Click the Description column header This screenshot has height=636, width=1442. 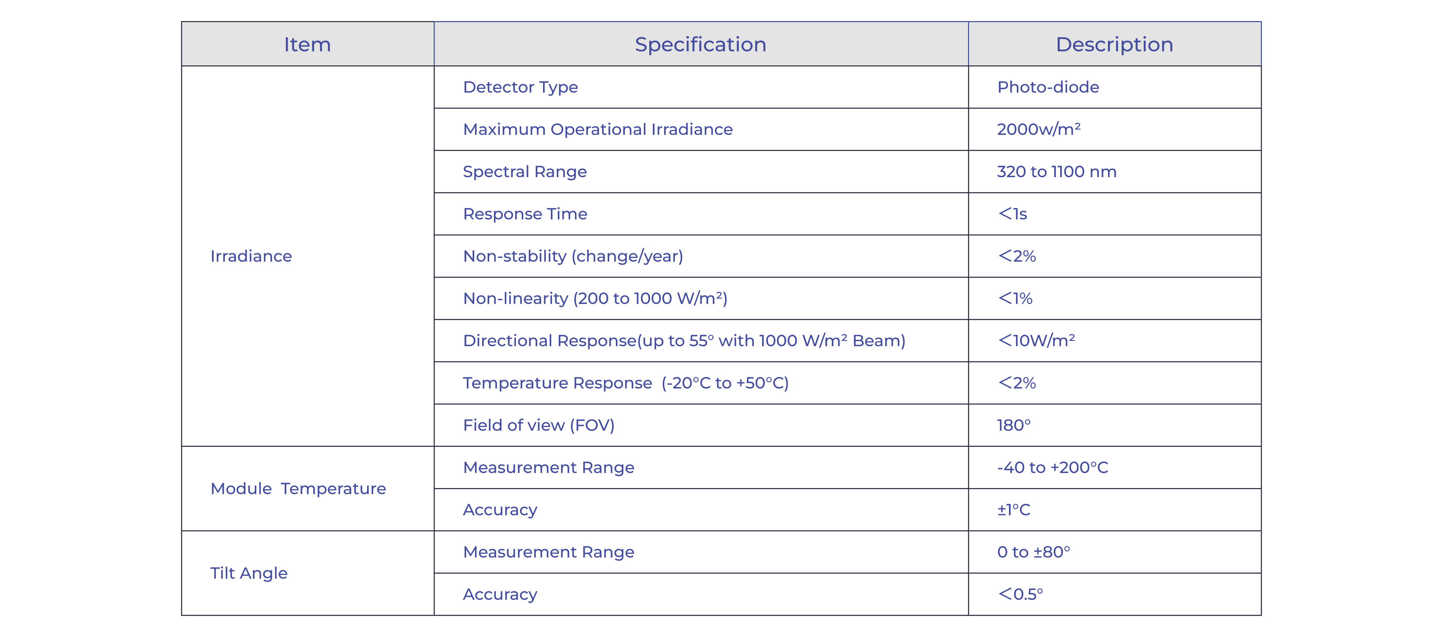(1114, 44)
